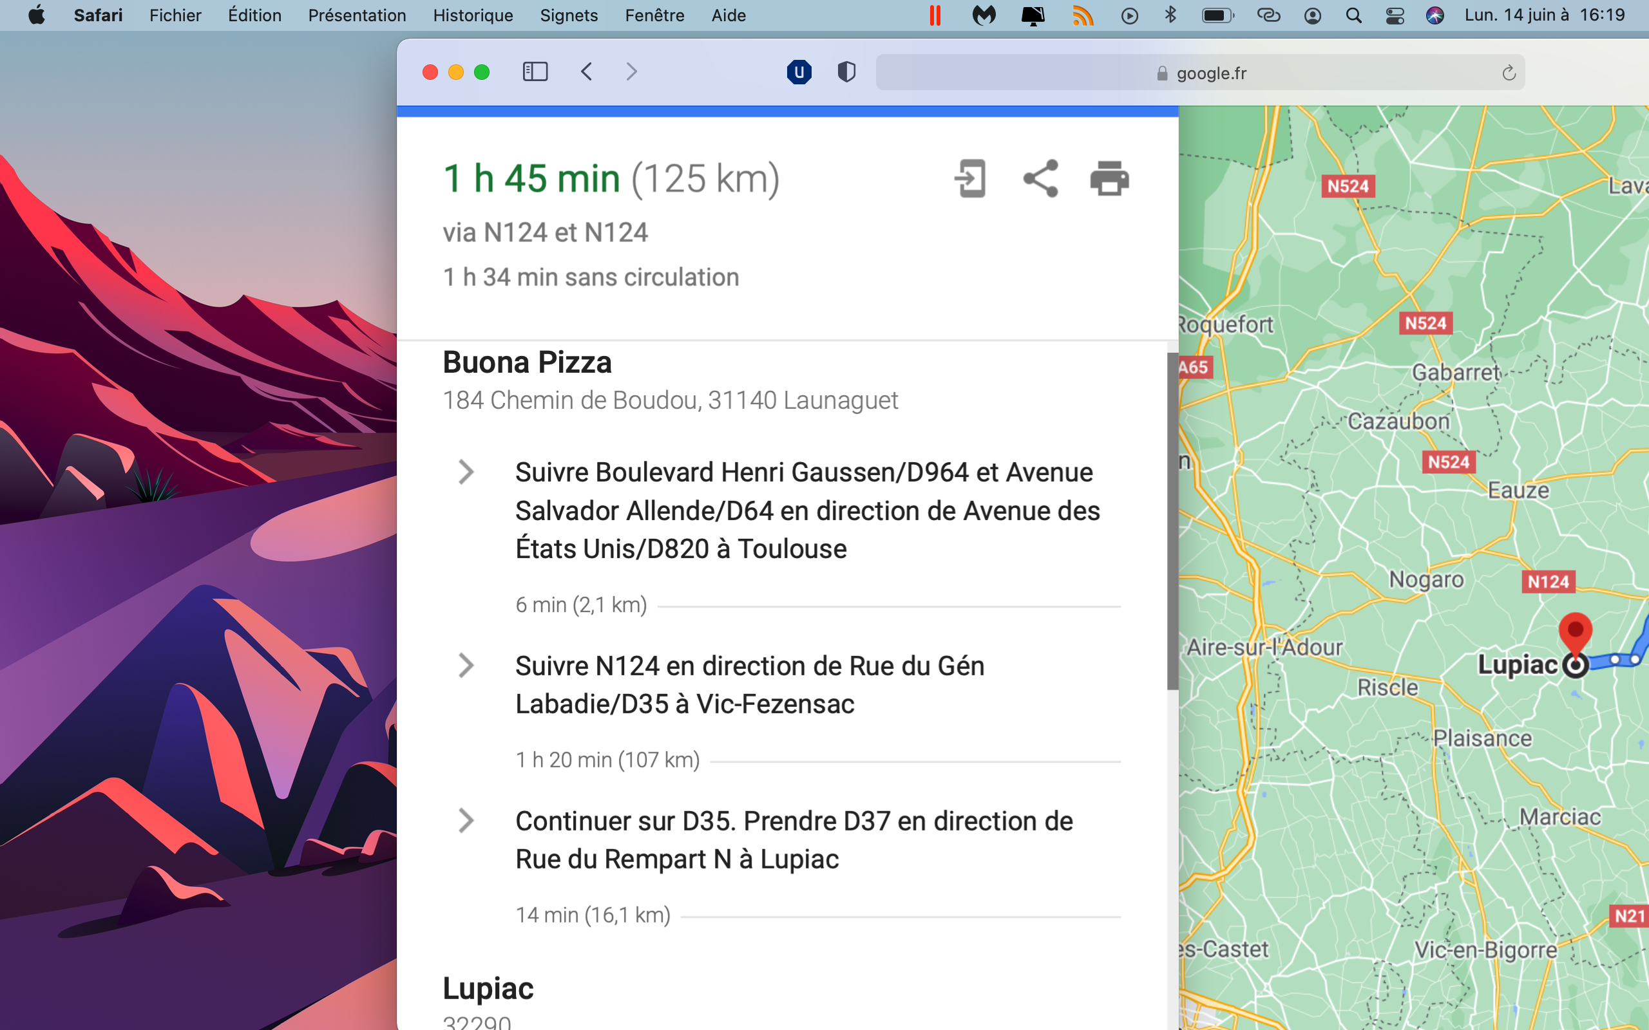The width and height of the screenshot is (1649, 1030).
Task: Click the 1 h 20 min (107 km) text
Action: (608, 760)
